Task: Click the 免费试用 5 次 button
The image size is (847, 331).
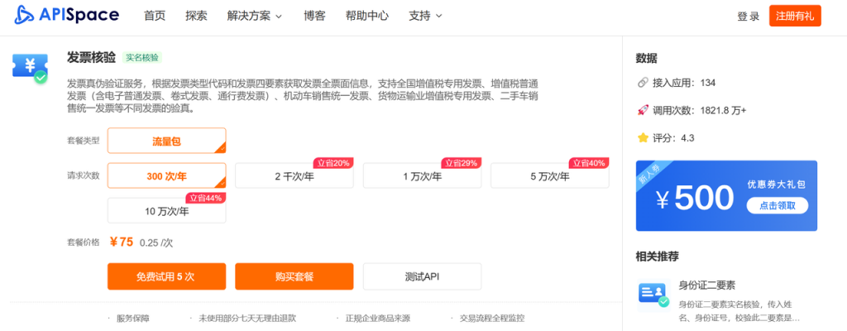Action: point(166,276)
